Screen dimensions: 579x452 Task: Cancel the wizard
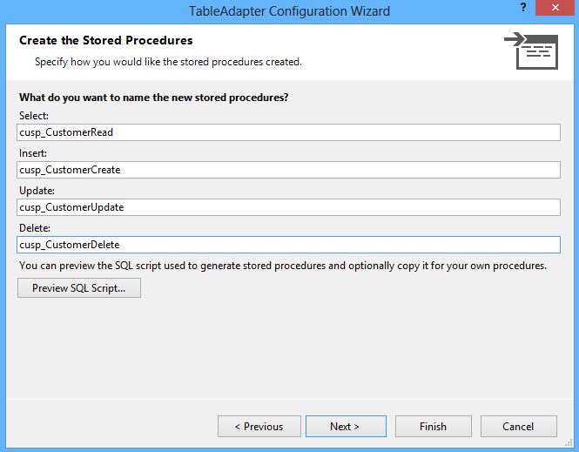coord(518,427)
